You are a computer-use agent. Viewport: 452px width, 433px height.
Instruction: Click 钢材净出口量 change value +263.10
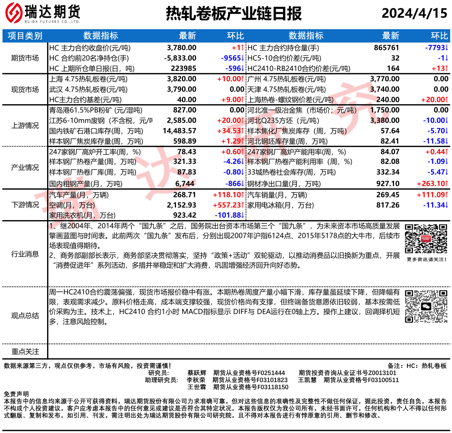[x=432, y=184]
